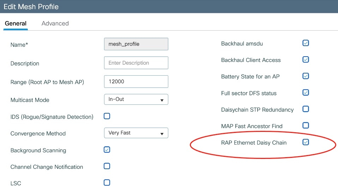Enable Channel Change Notification checkbox

coord(107,166)
